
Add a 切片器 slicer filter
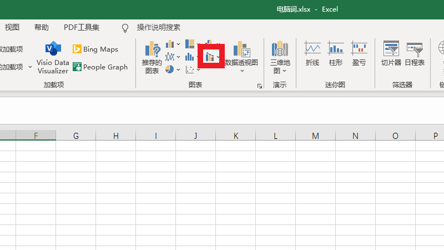tap(391, 54)
